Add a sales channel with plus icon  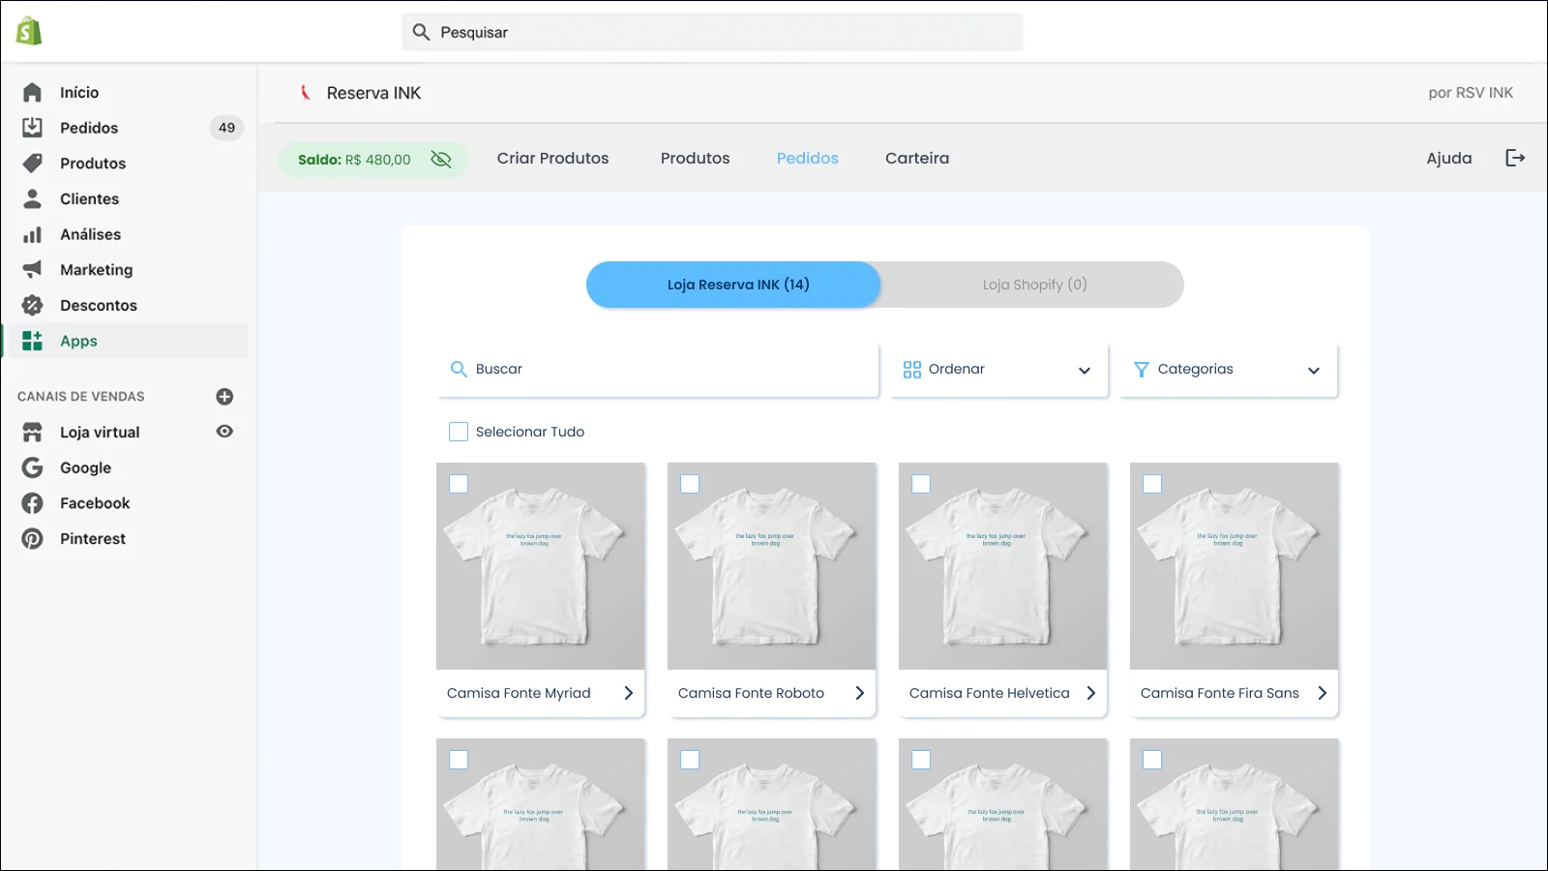tap(224, 397)
